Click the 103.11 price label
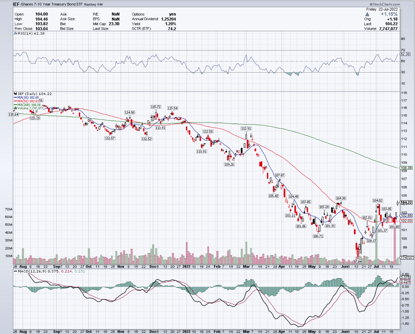Screen dimensions: 415x334 (290, 216)
